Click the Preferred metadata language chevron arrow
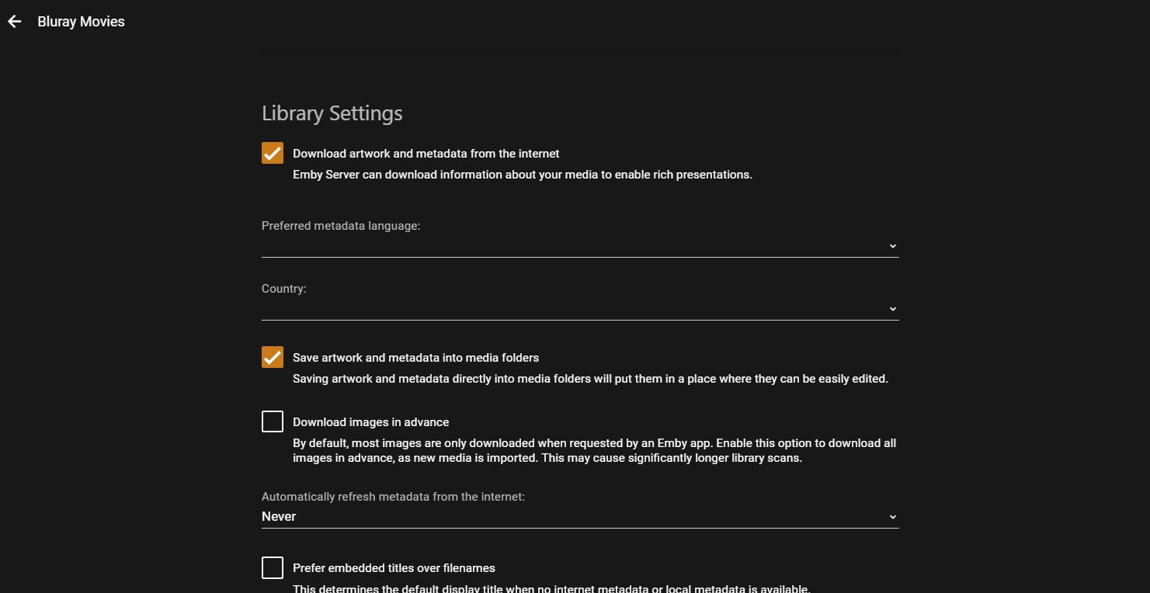1150x593 pixels. pyautogui.click(x=892, y=246)
